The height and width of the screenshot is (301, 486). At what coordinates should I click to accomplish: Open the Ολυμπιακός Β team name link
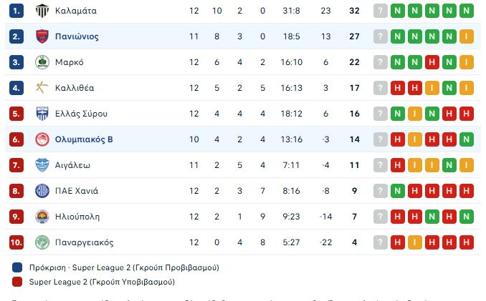tap(83, 139)
